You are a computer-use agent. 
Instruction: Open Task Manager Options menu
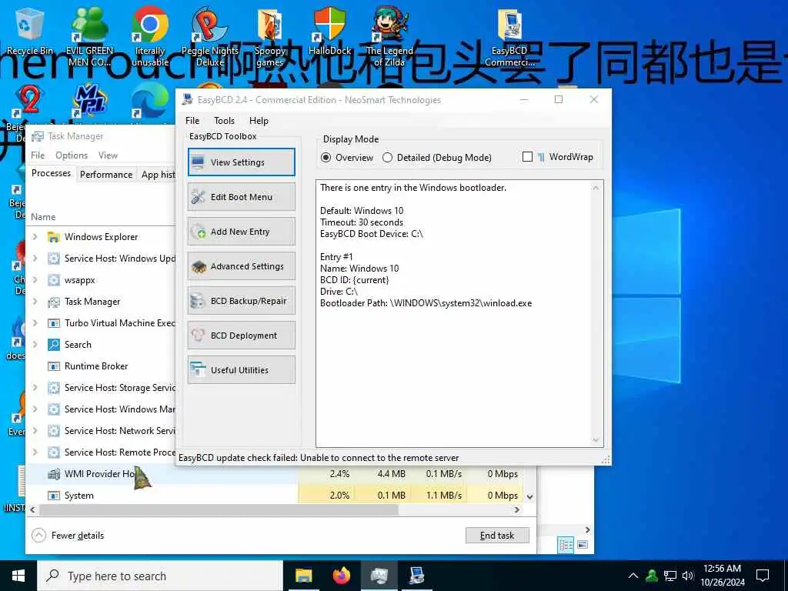click(72, 155)
